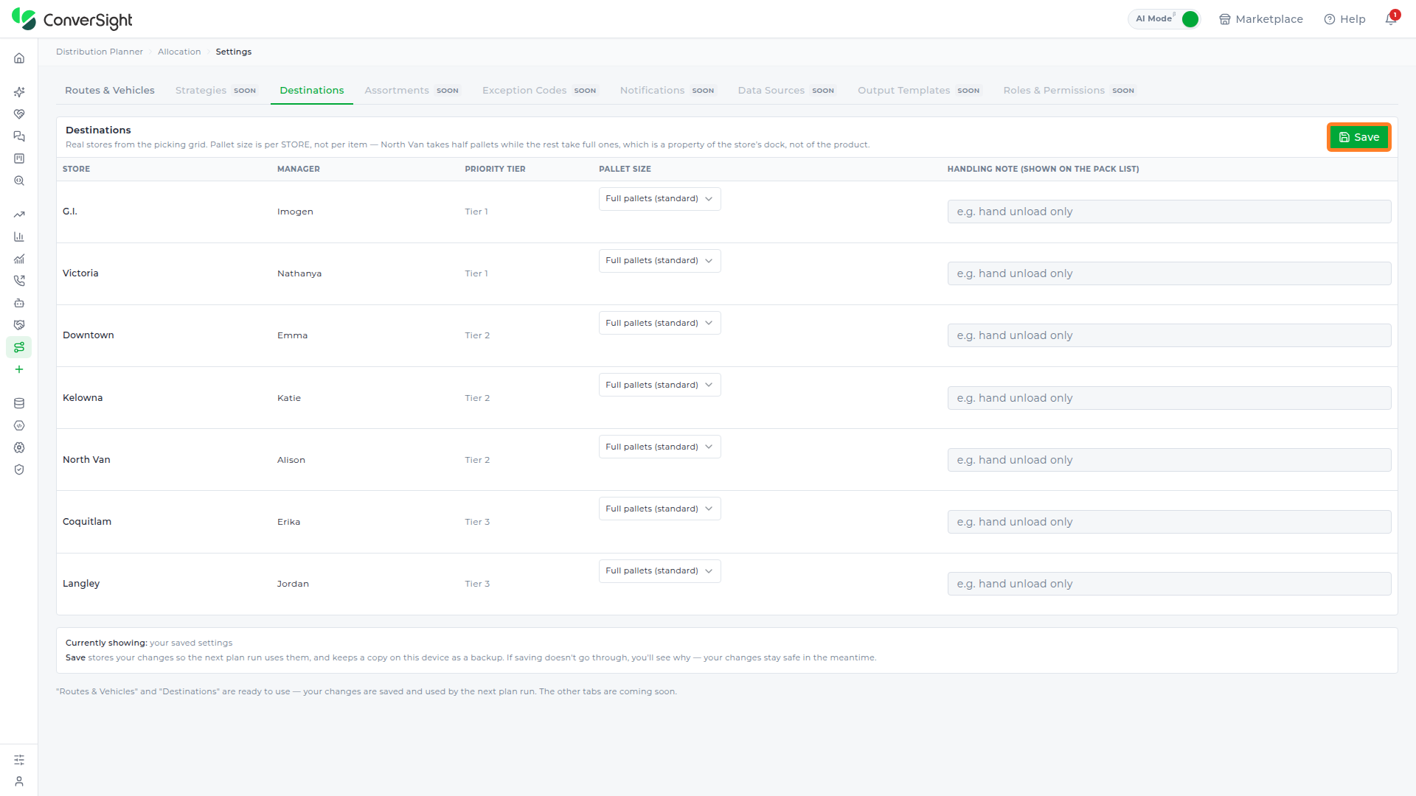The width and height of the screenshot is (1416, 796).
Task: Click the Data Sources tab
Action: 785,91
